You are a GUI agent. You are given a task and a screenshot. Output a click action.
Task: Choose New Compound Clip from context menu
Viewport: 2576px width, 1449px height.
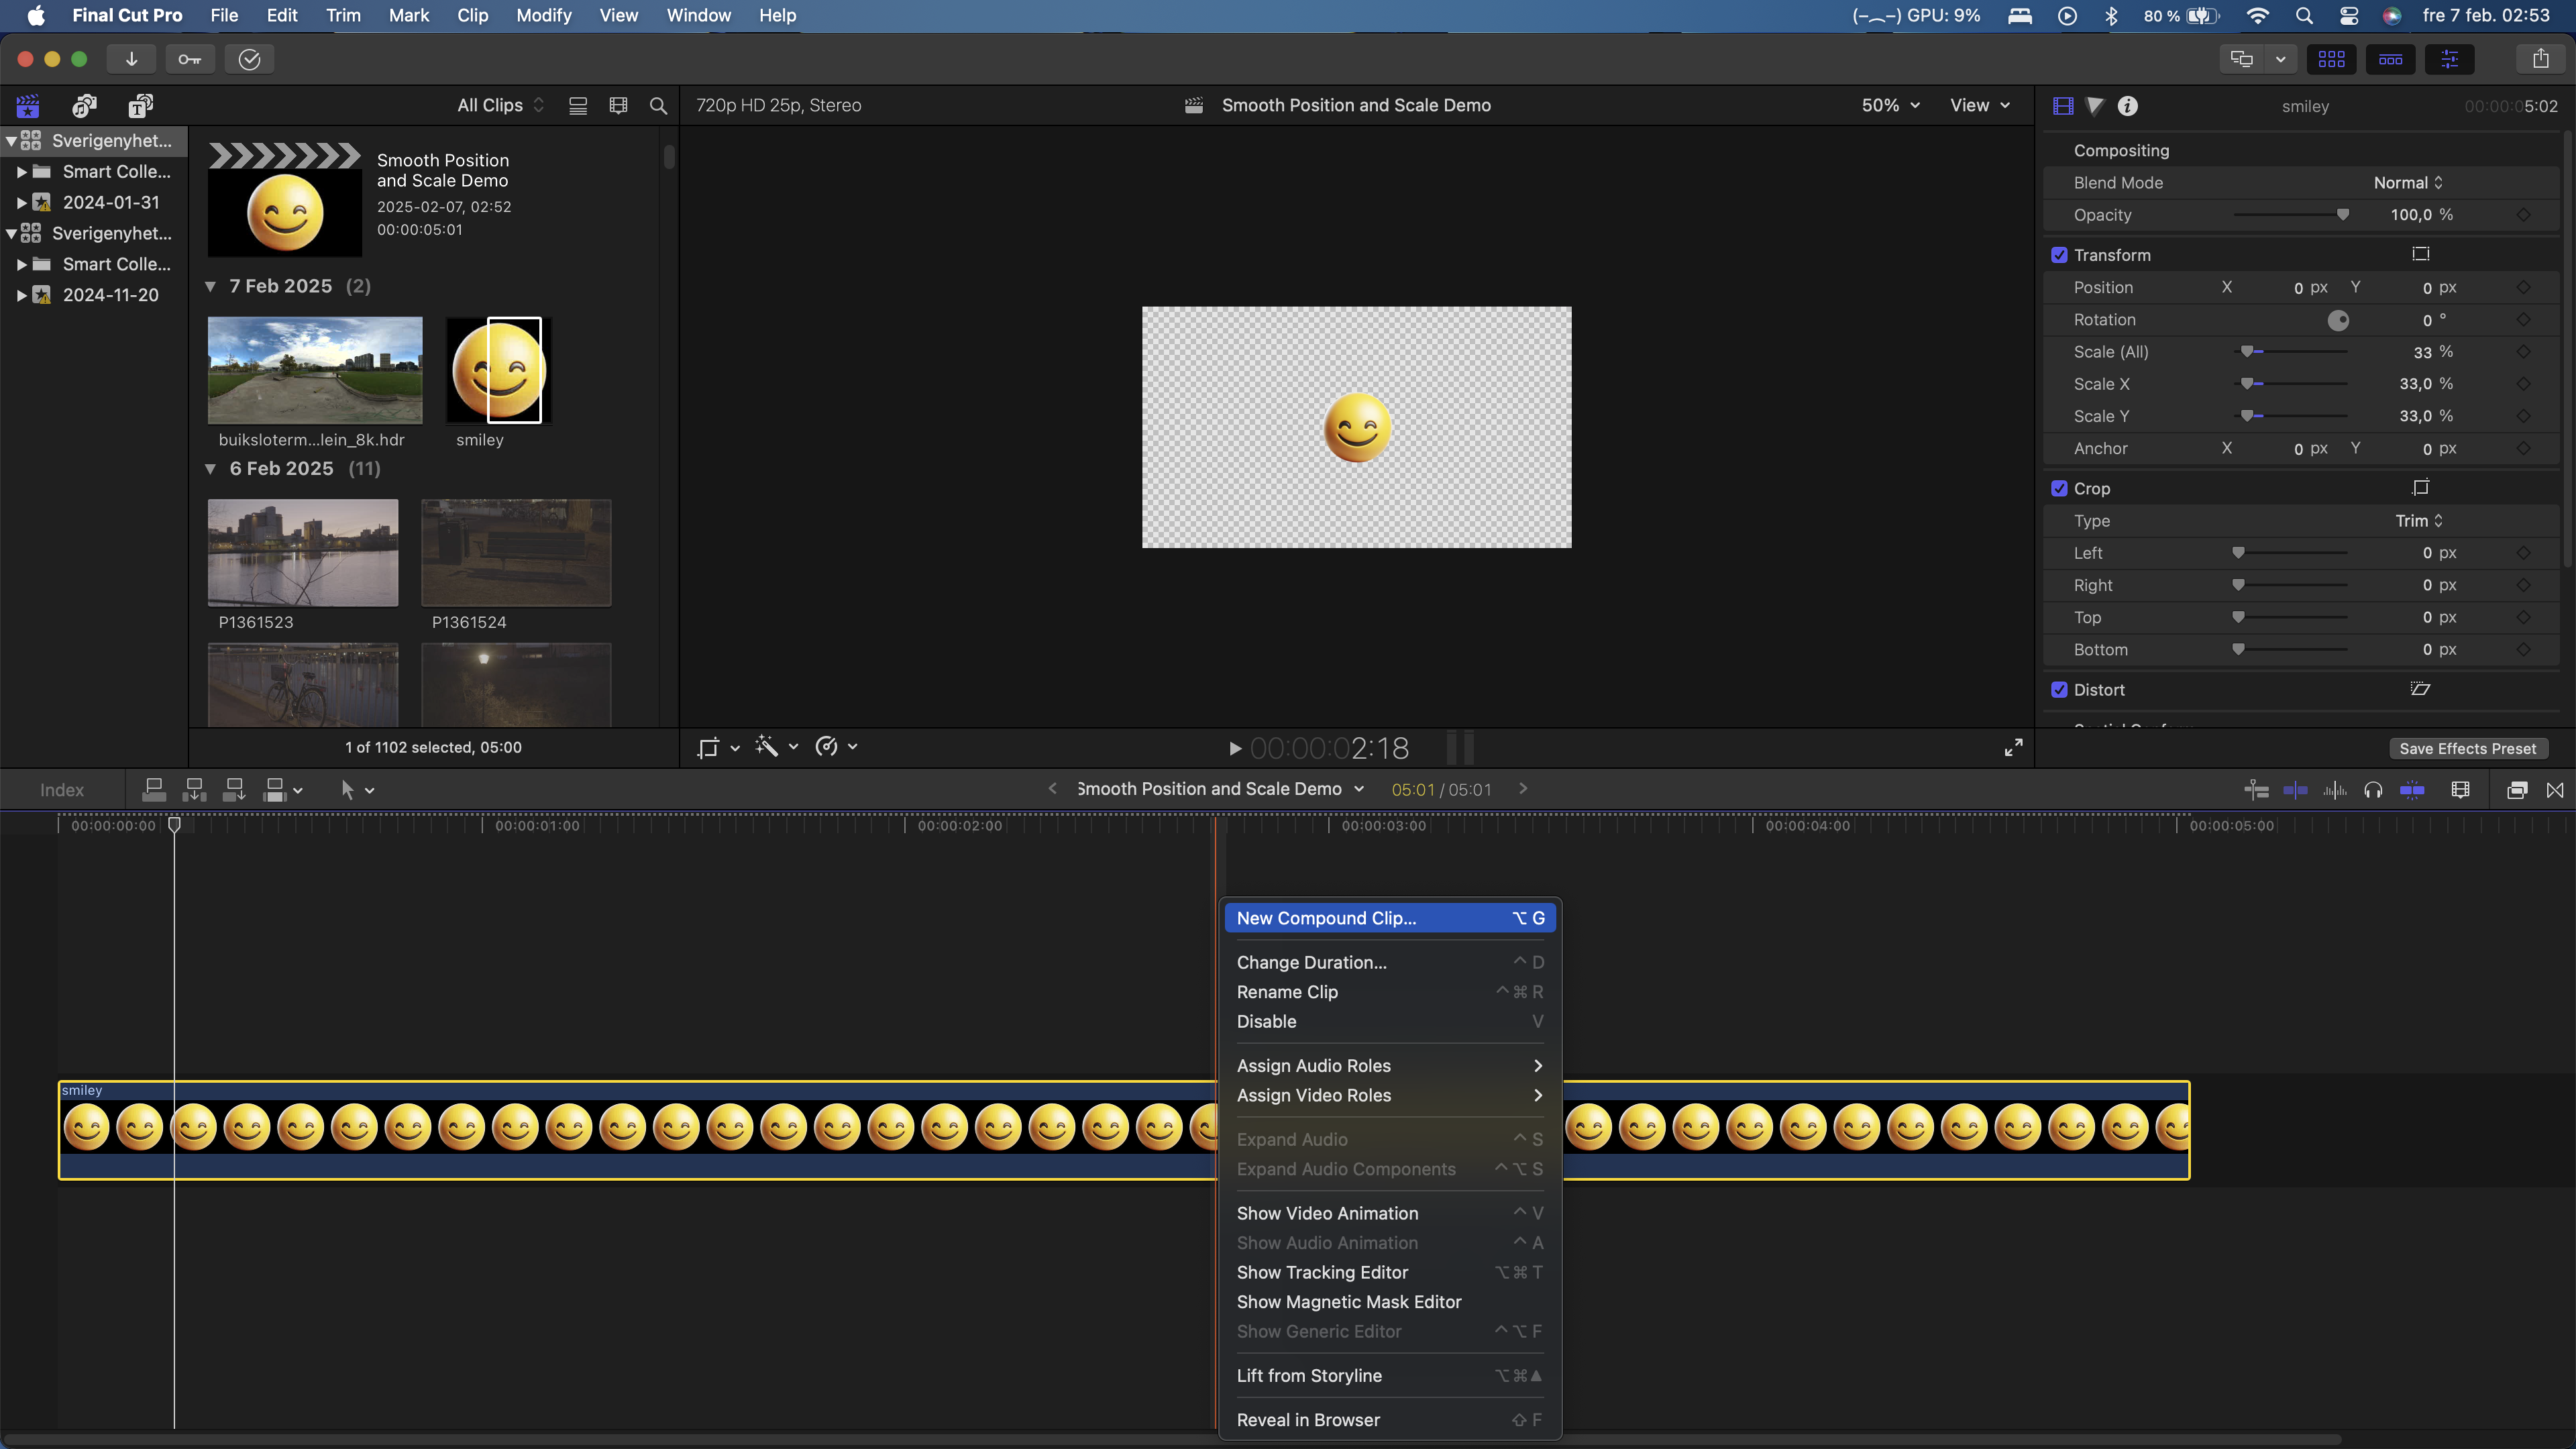point(1326,918)
